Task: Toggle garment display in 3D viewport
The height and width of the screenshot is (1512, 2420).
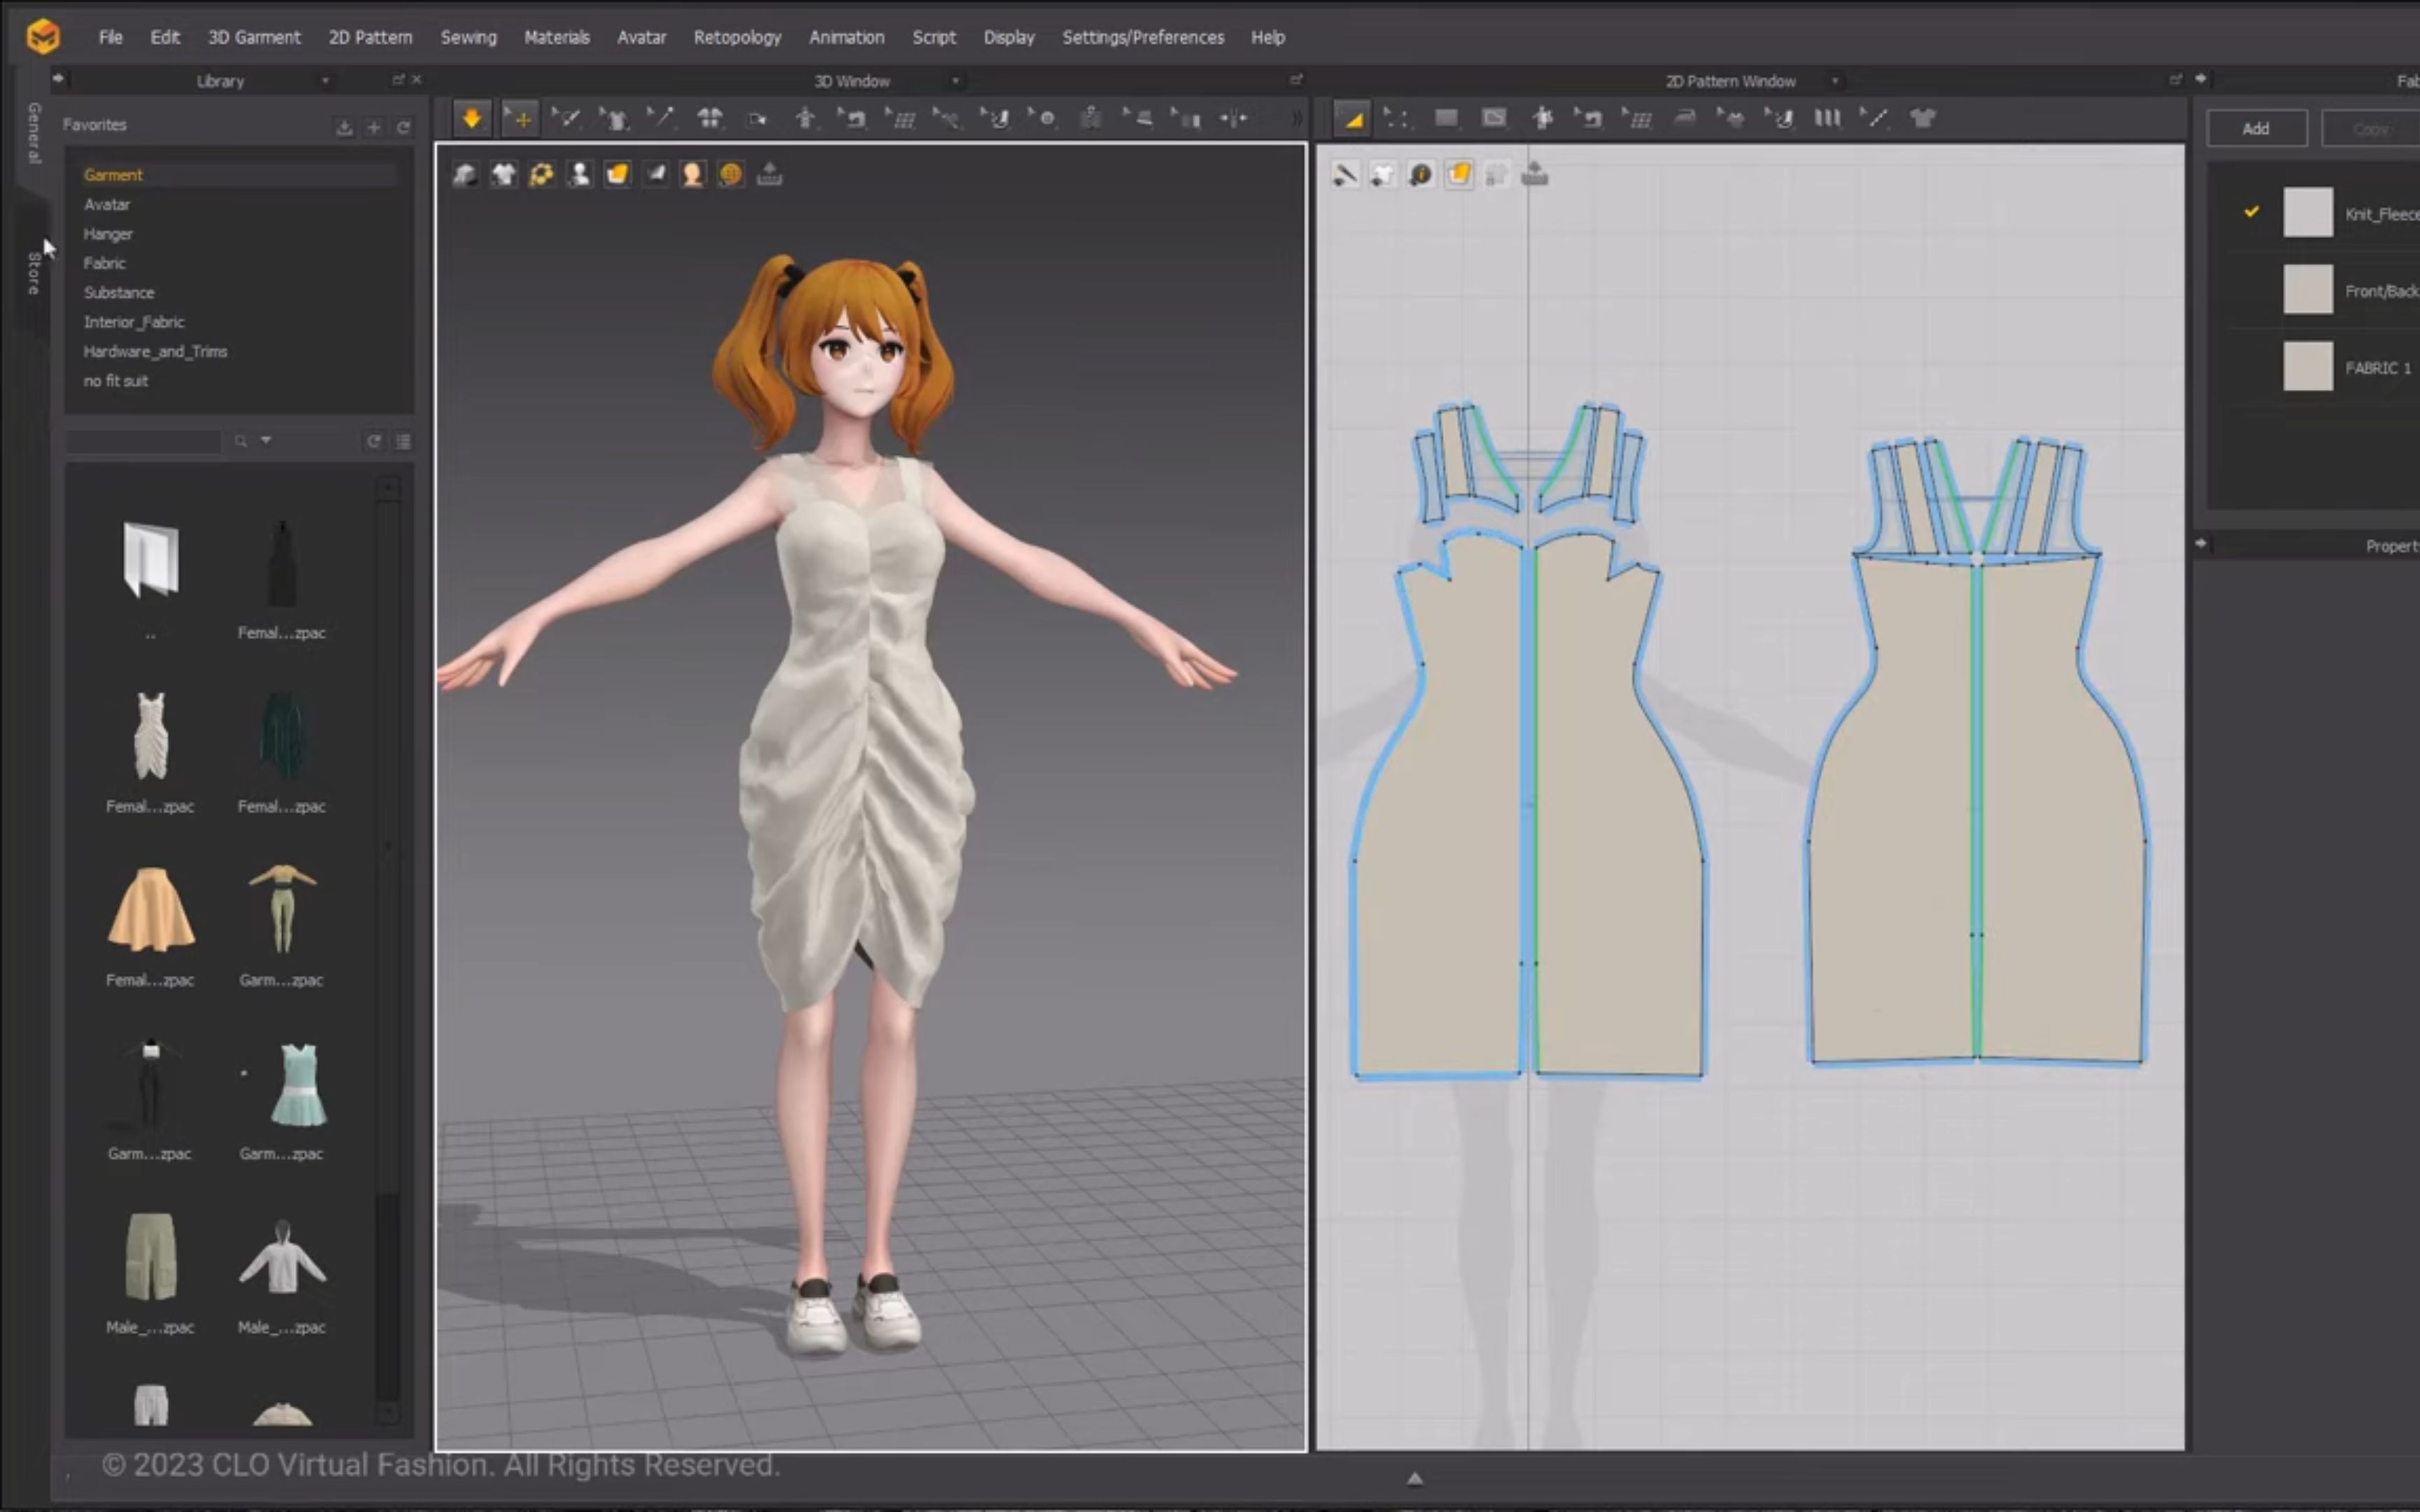Action: tap(503, 175)
